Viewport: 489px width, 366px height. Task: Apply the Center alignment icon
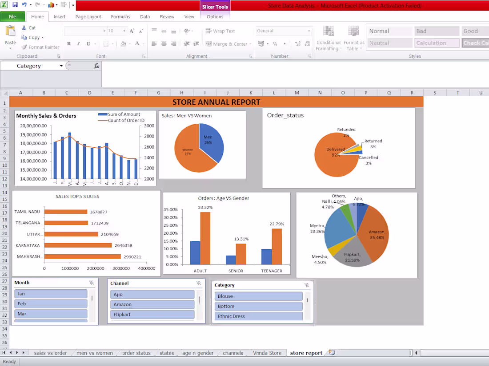click(x=164, y=43)
